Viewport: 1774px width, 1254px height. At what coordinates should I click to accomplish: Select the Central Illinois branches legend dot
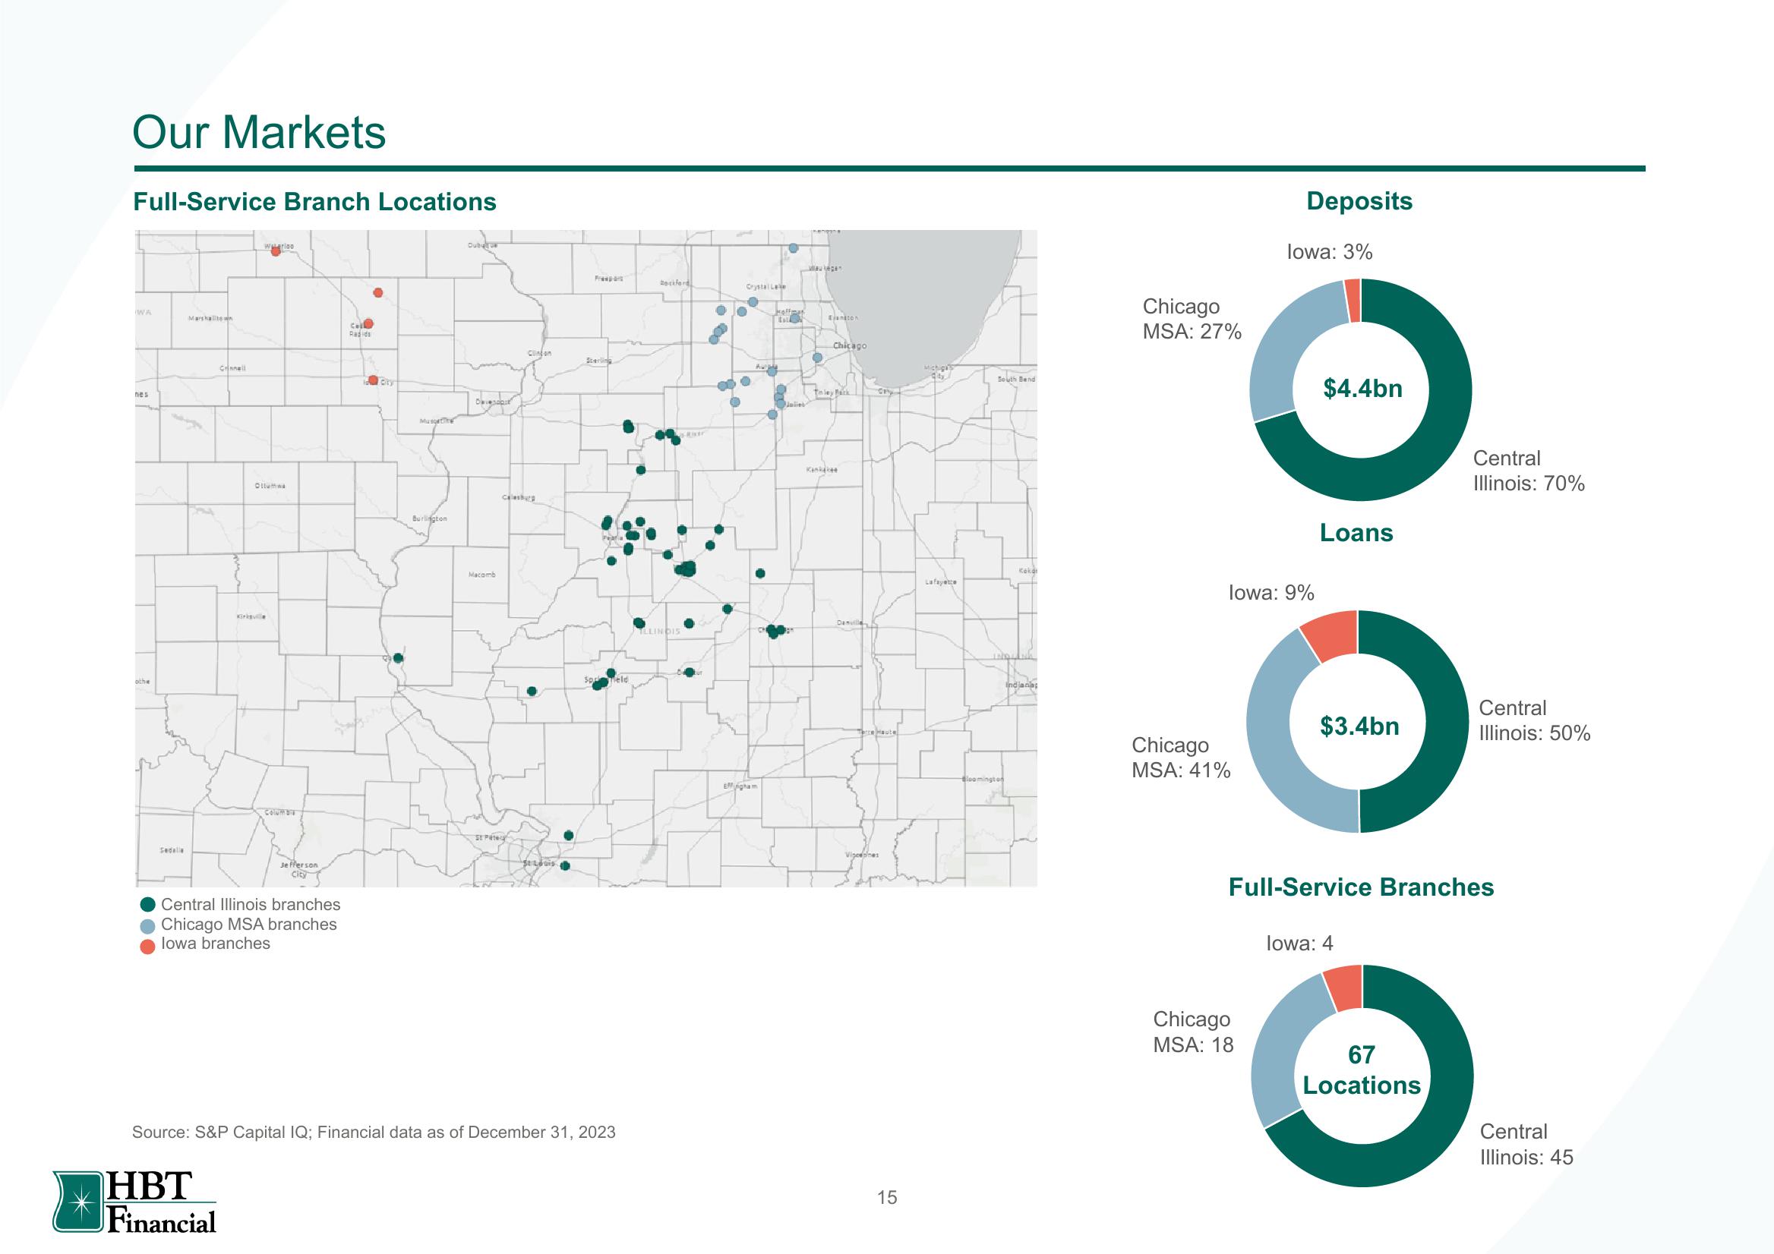(x=147, y=905)
